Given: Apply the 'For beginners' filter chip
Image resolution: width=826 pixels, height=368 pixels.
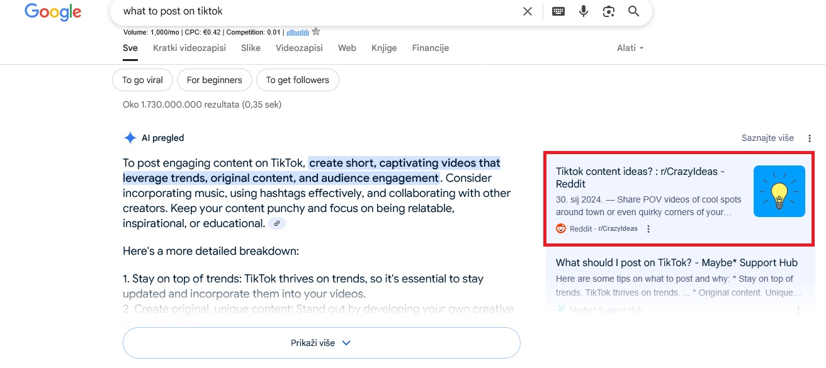Looking at the screenshot, I should pyautogui.click(x=215, y=80).
